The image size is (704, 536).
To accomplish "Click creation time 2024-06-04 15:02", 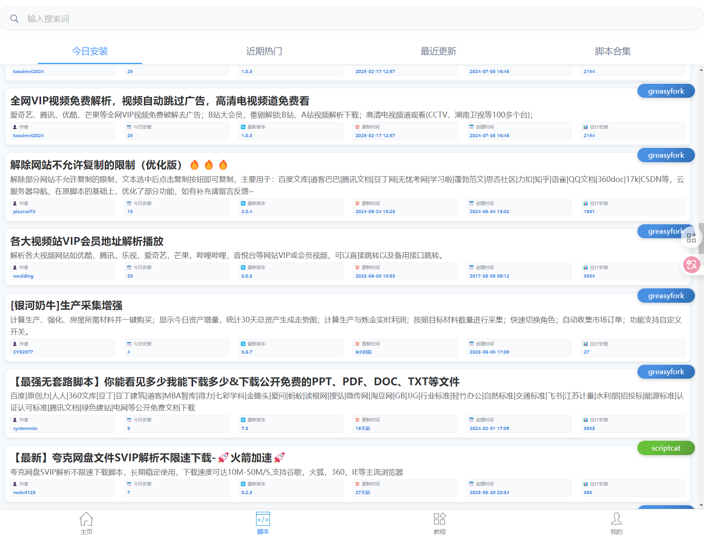I will (489, 212).
